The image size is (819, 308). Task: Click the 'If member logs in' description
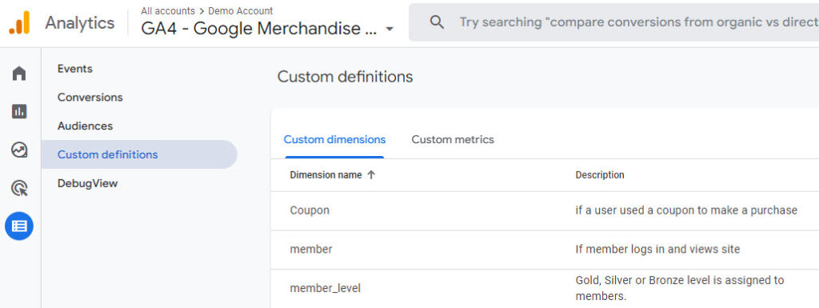click(x=657, y=250)
